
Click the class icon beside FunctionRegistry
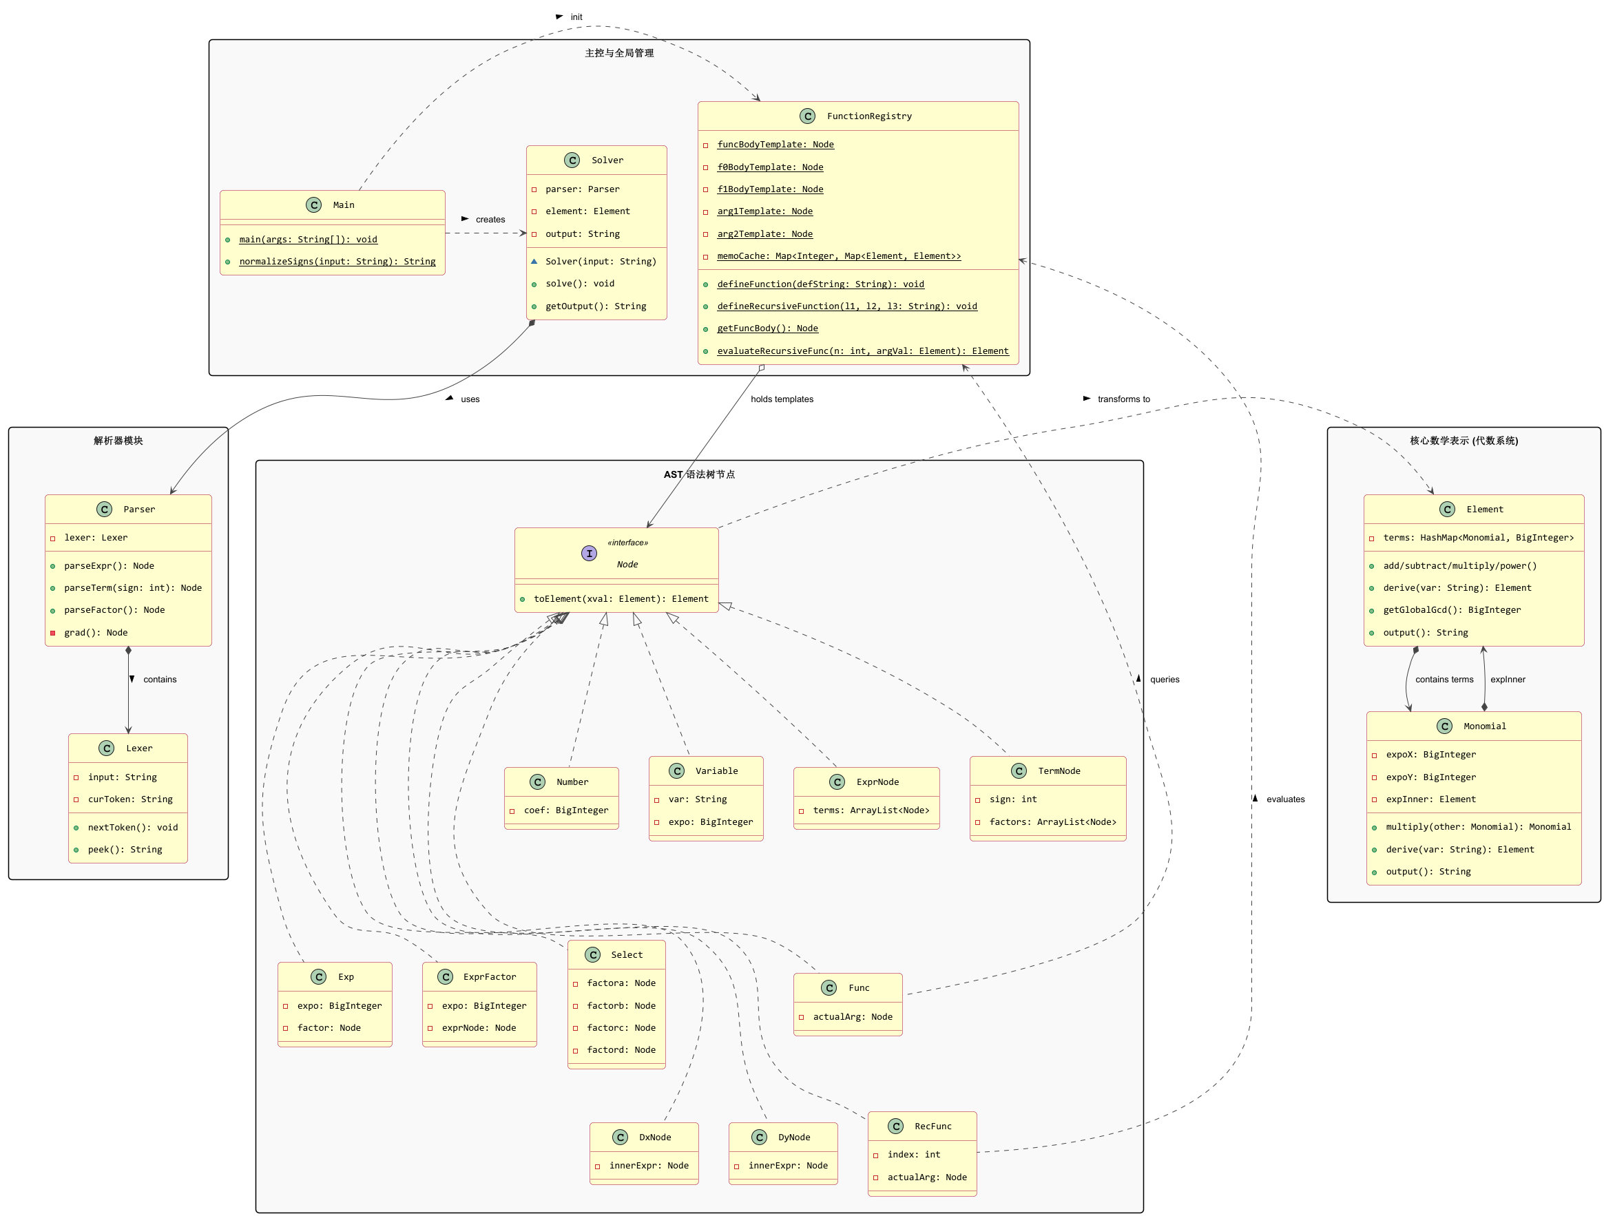(x=807, y=116)
